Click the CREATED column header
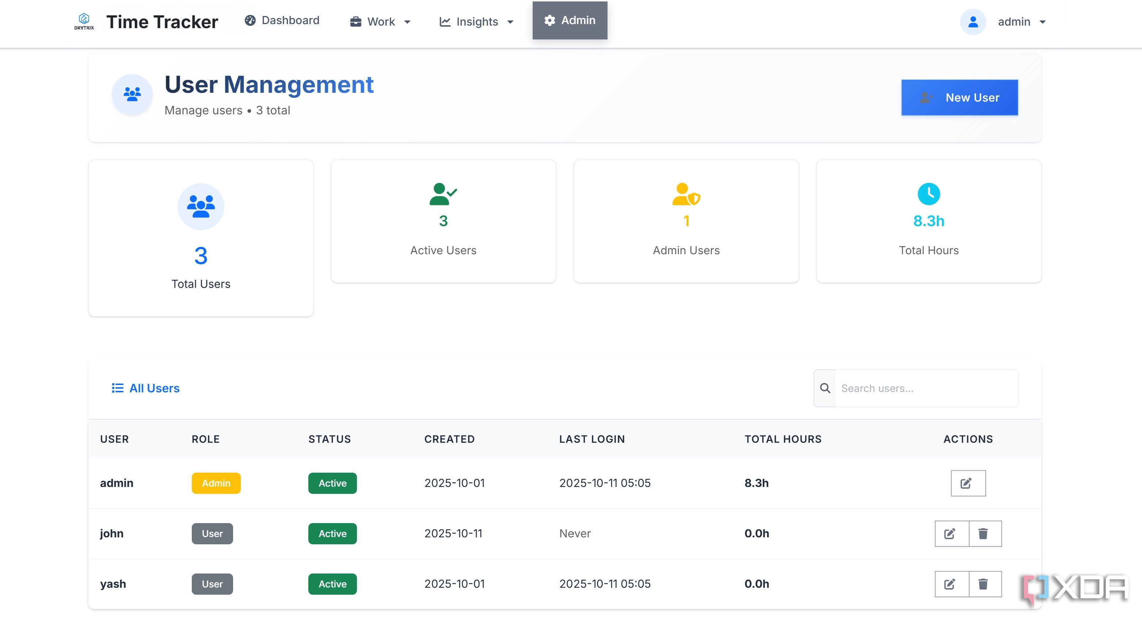The height and width of the screenshot is (621, 1142). 449,439
